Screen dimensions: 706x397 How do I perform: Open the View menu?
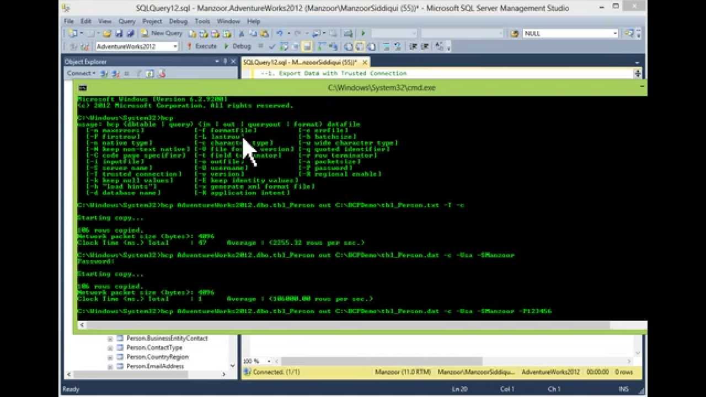pos(104,21)
